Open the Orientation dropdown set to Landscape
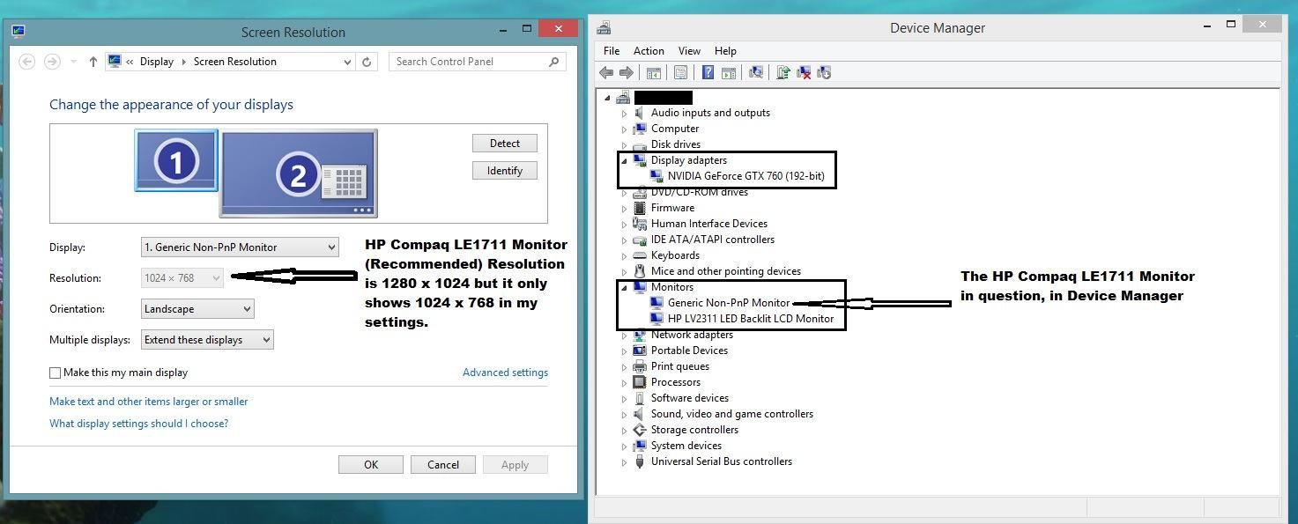Viewport: 1298px width, 524px height. coord(197,309)
